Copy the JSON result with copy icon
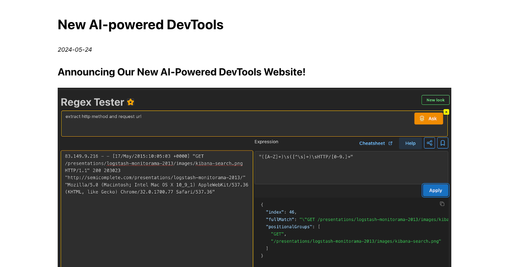Viewport: 509px width, 267px height. click(x=442, y=204)
